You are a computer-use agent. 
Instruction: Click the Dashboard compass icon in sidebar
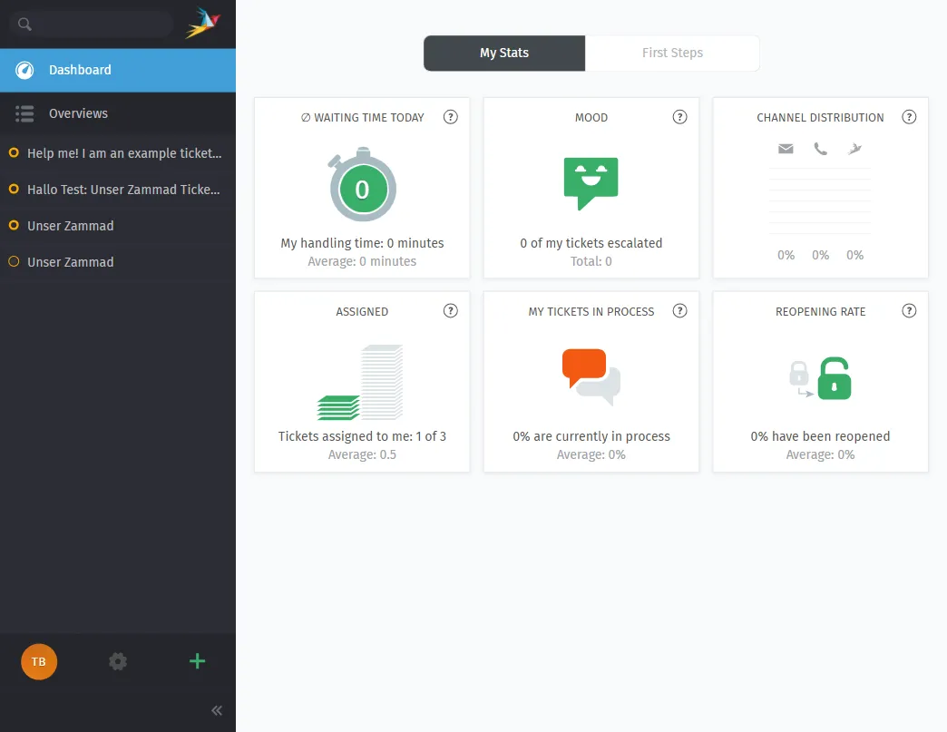click(24, 70)
